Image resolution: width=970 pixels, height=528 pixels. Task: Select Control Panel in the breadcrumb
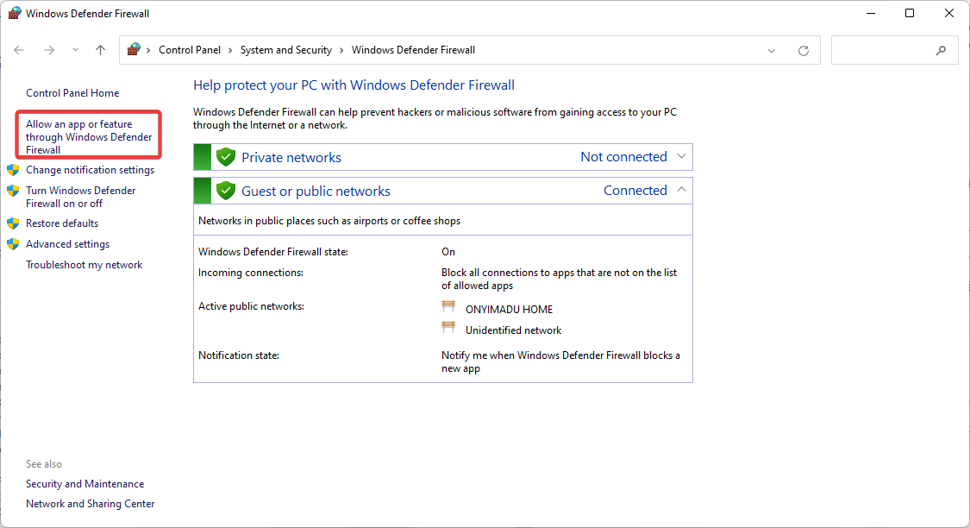[190, 50]
